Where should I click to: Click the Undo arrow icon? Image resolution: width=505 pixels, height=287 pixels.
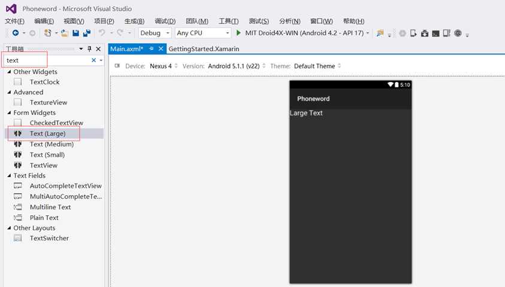coord(102,33)
